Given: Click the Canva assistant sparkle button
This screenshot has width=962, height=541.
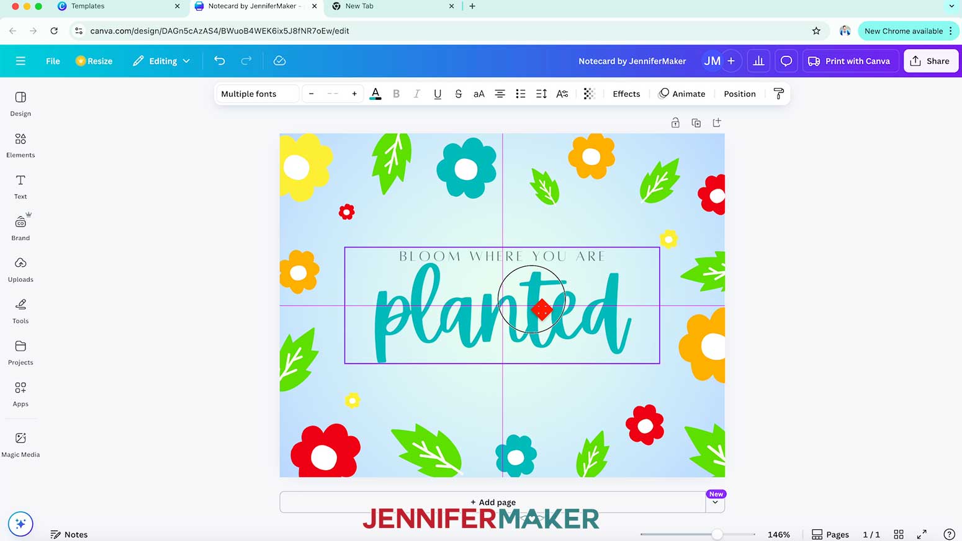Looking at the screenshot, I should [20, 524].
